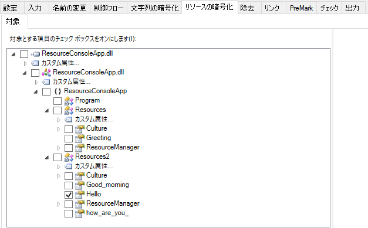Check the Program class checkbox

click(x=58, y=101)
